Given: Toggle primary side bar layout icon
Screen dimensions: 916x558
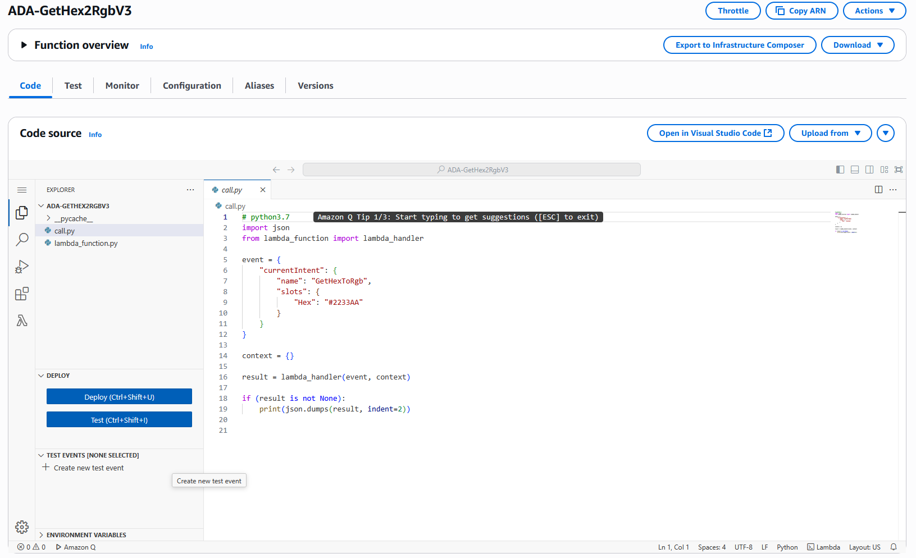Looking at the screenshot, I should tap(840, 170).
